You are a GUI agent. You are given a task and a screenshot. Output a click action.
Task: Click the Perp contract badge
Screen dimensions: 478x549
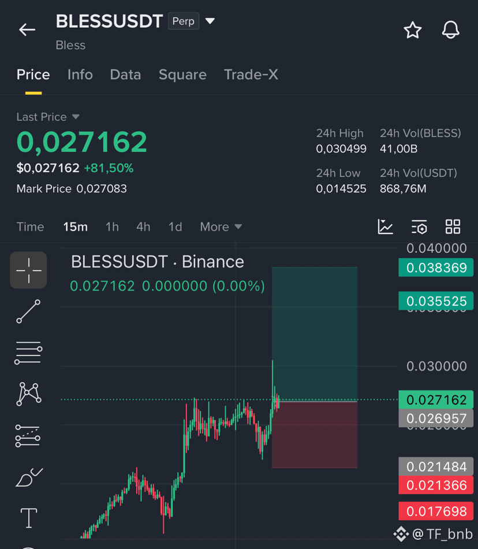184,21
